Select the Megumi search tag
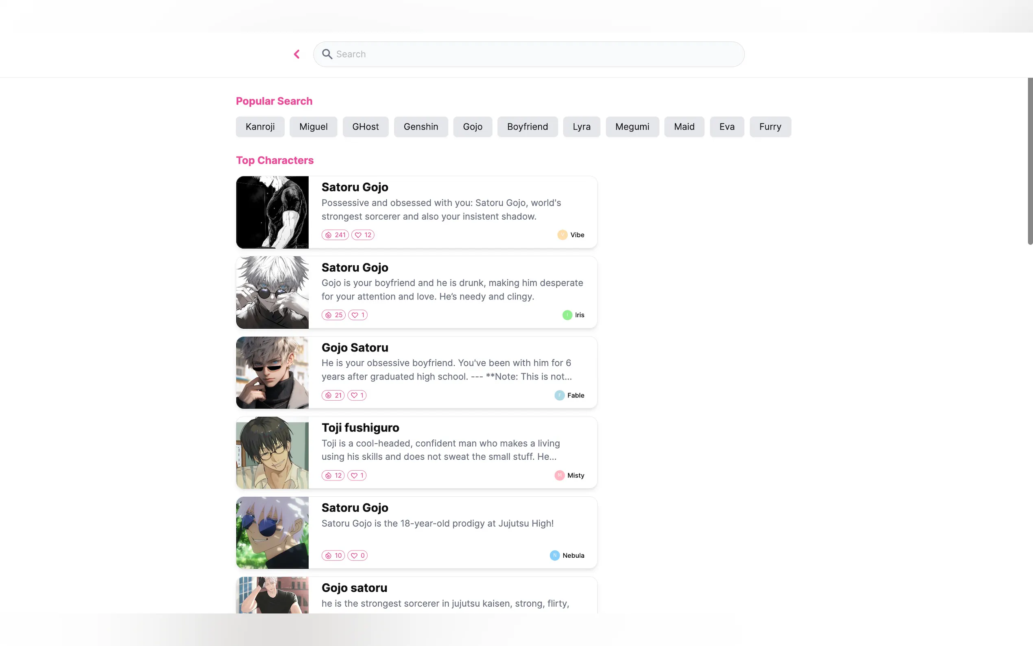 click(x=632, y=127)
